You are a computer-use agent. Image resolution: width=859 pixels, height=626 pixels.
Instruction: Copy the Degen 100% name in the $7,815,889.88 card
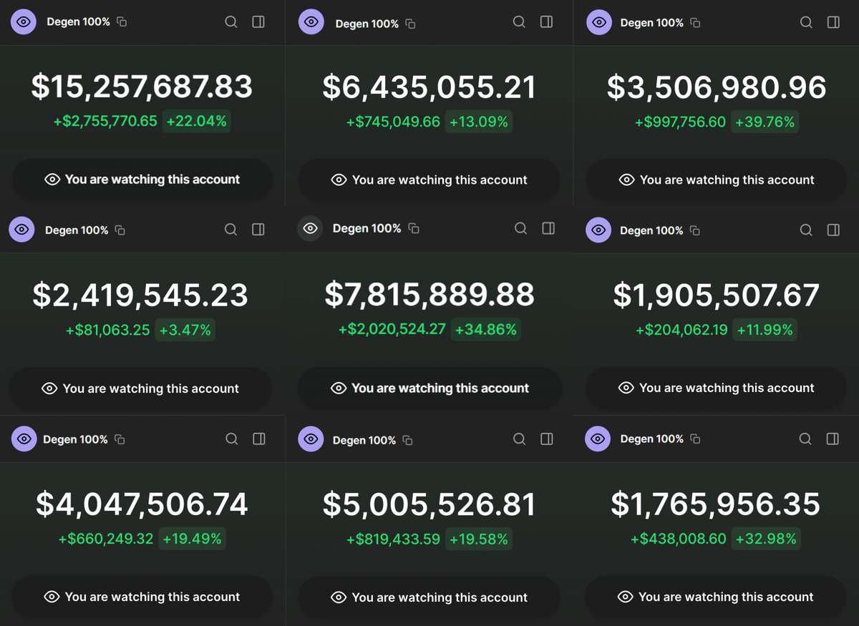414,228
